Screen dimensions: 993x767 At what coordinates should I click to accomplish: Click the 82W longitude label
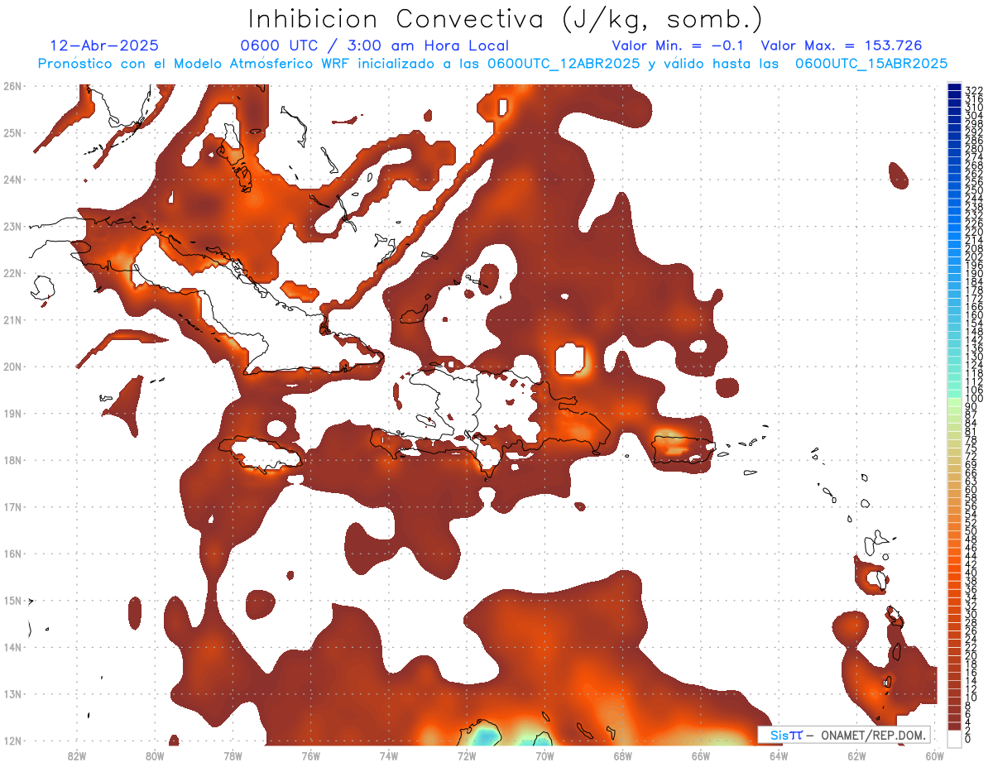[x=77, y=755]
